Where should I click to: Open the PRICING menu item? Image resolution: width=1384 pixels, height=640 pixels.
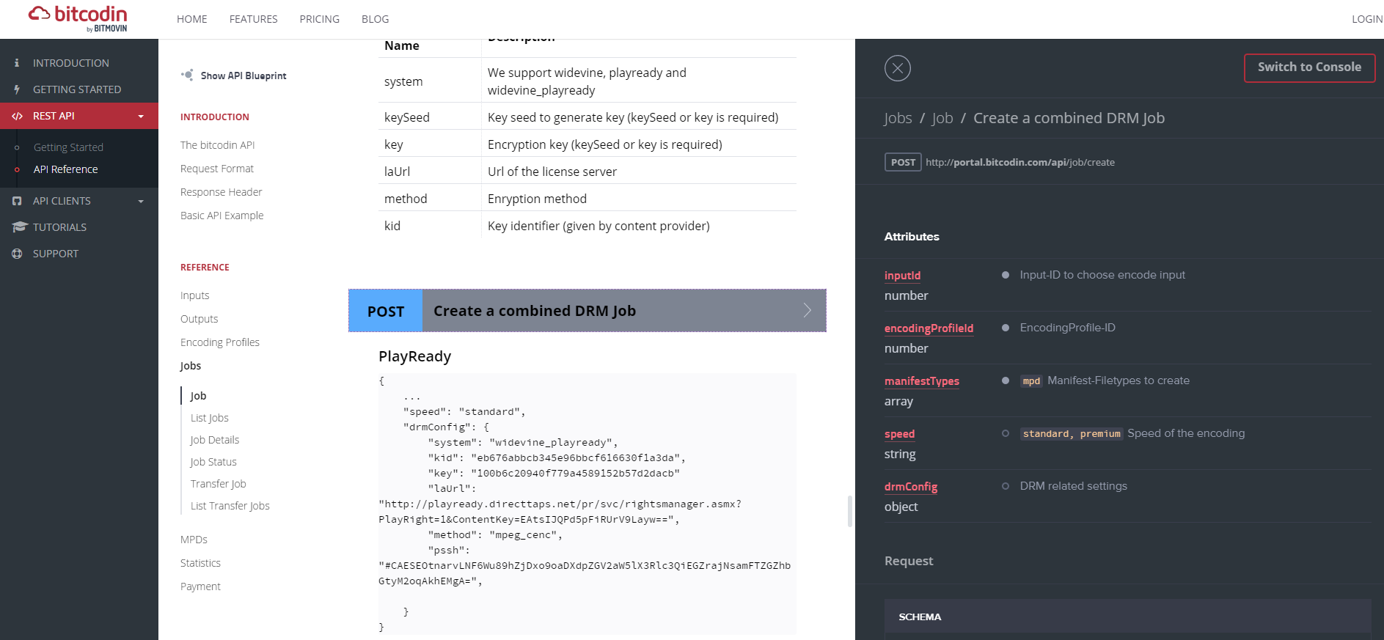click(320, 19)
